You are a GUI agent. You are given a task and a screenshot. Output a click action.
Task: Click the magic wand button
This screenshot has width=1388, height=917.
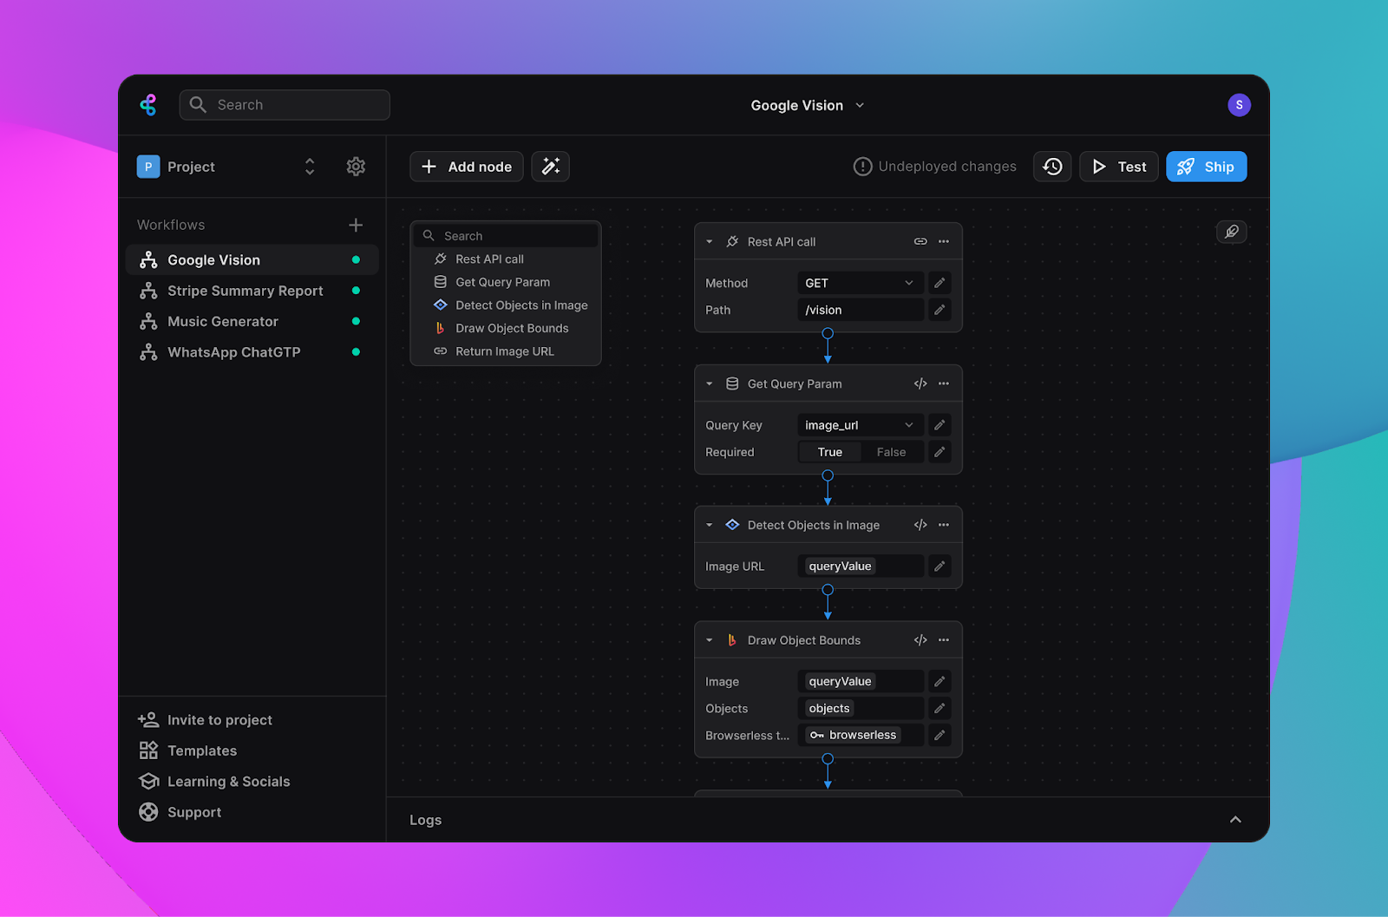coord(550,167)
